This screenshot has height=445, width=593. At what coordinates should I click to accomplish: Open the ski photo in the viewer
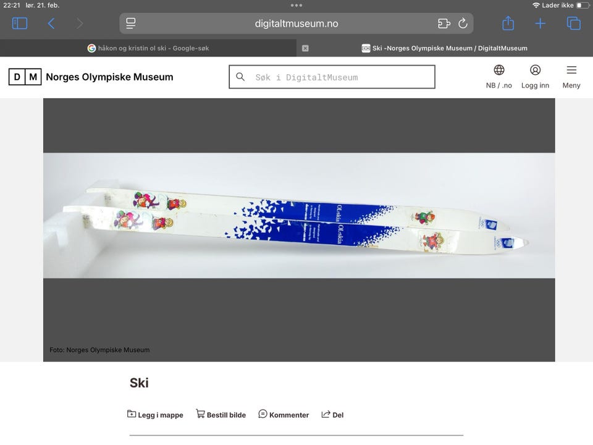click(x=299, y=216)
